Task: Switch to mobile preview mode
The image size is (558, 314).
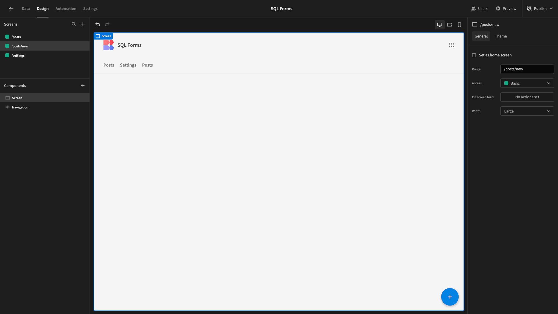Action: tap(459, 24)
